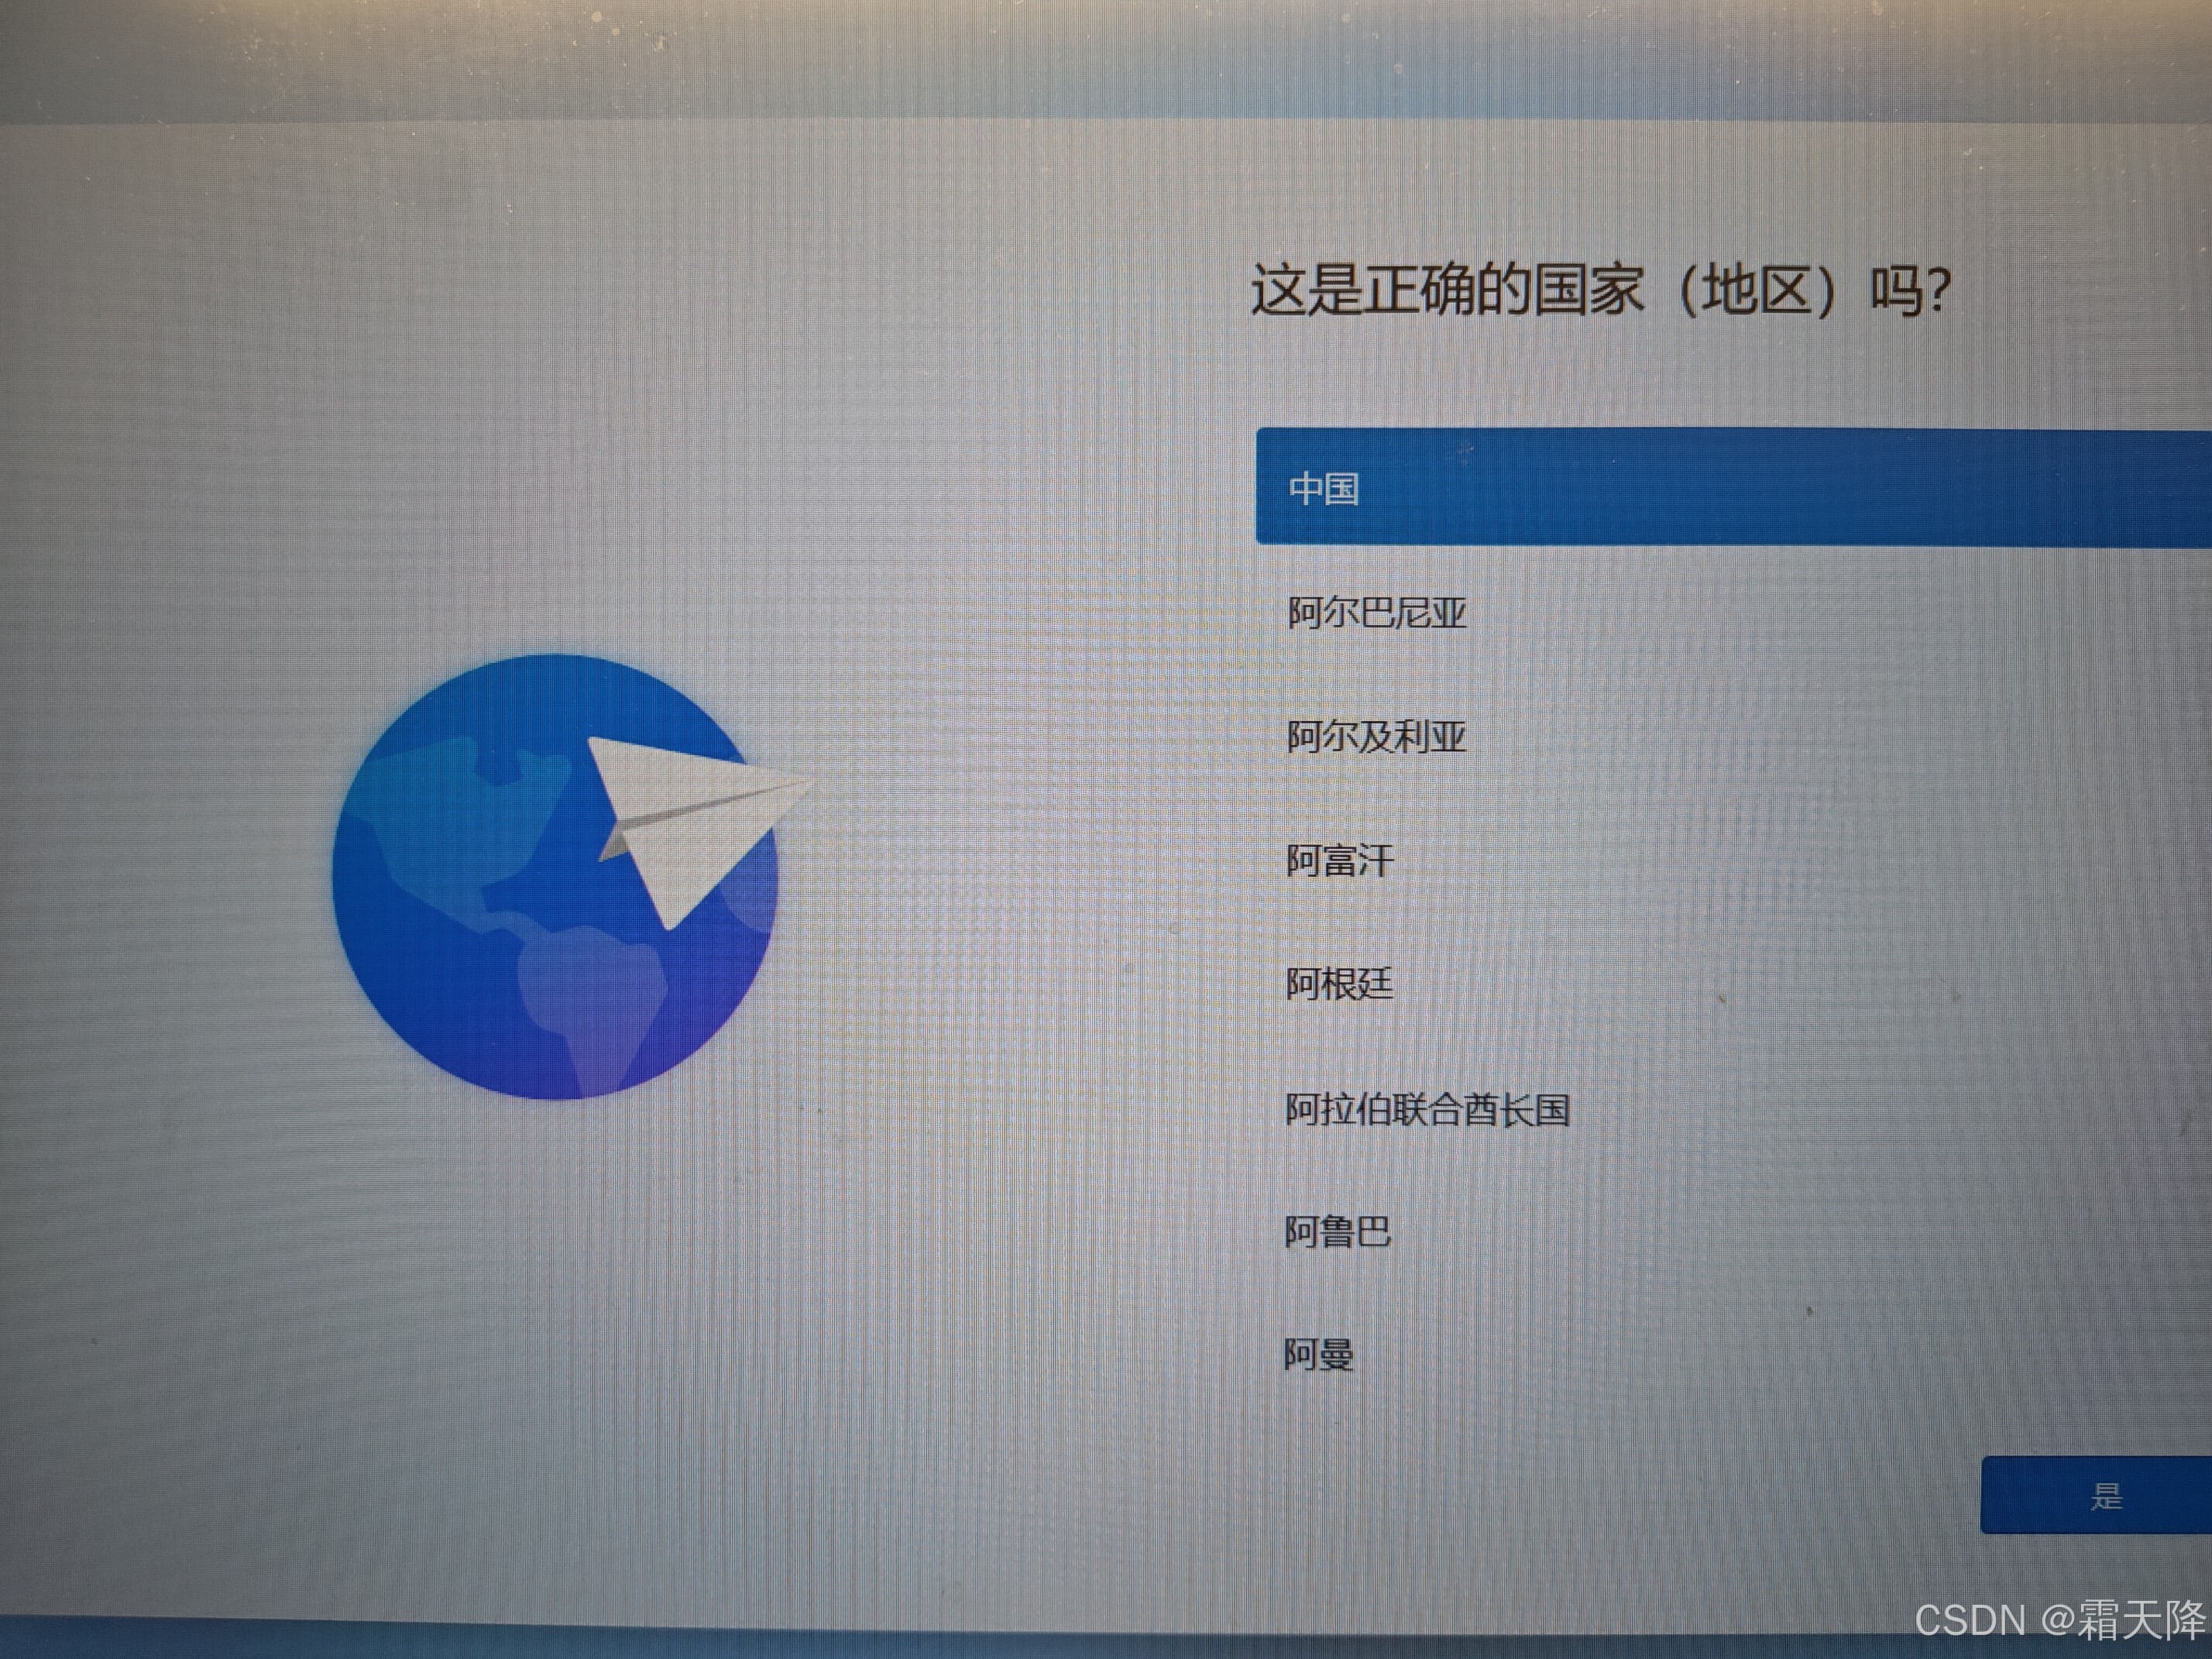Choose 阿拉伯联合酋长国 from the list
Image resolution: width=2212 pixels, height=1659 pixels.
pyautogui.click(x=1427, y=1109)
